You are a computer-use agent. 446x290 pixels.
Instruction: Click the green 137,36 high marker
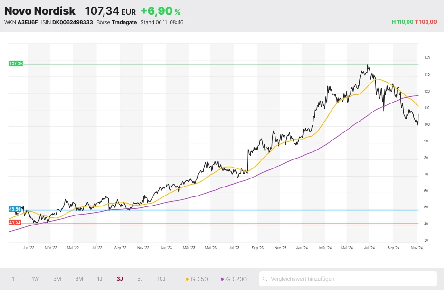pyautogui.click(x=16, y=64)
